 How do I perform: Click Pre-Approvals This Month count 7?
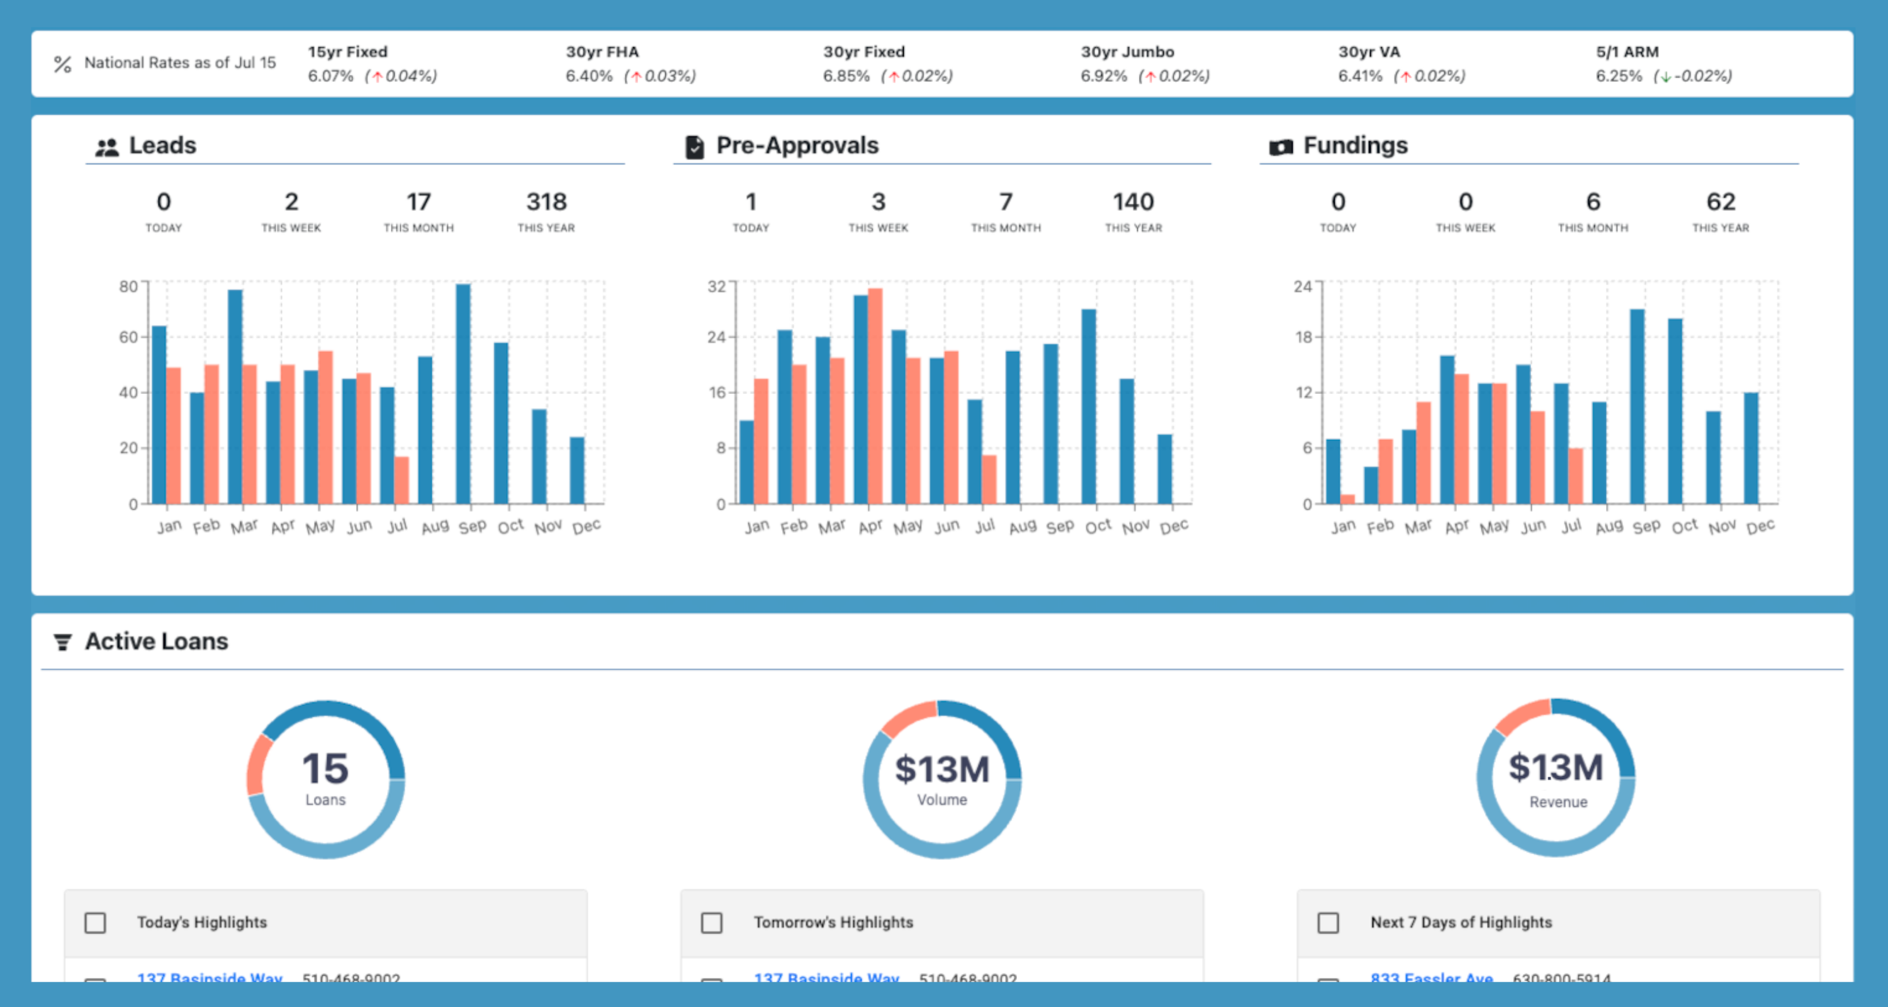(1006, 202)
